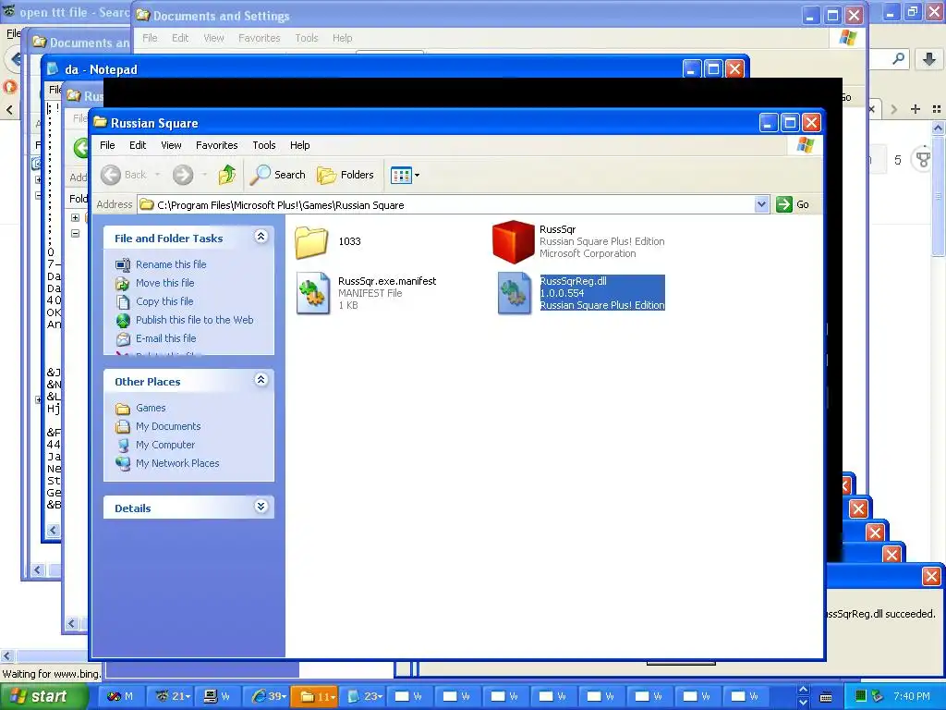Select the RussSqrReg.dll file icon
Image resolution: width=946 pixels, height=710 pixels.
click(x=514, y=293)
